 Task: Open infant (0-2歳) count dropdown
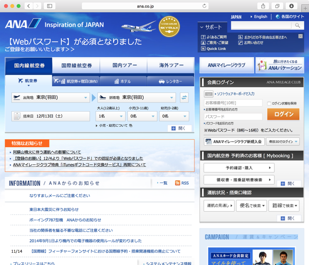point(174,116)
